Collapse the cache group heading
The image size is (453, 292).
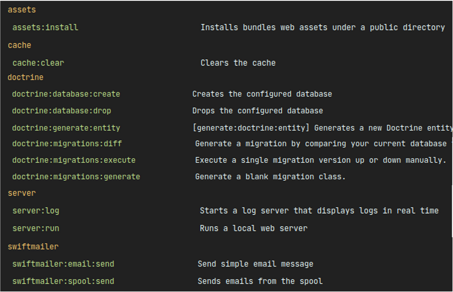point(19,45)
